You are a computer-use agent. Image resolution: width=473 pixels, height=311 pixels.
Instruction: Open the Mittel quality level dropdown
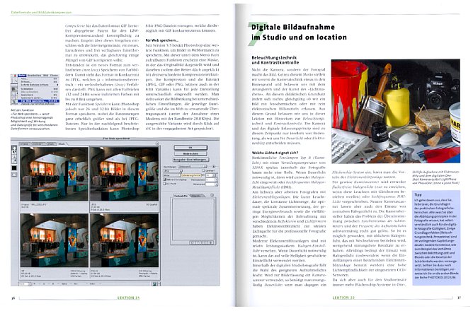171,175
